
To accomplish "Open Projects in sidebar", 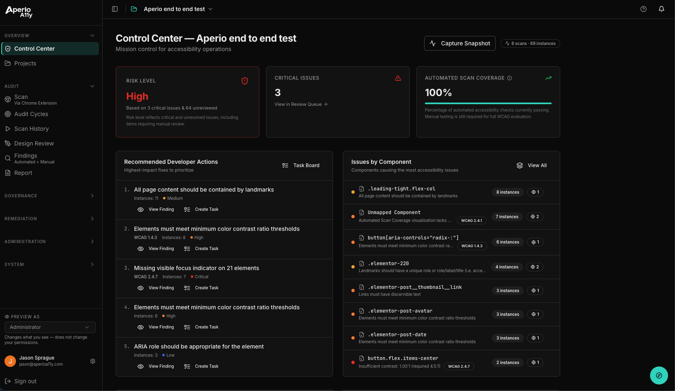I will click(x=50, y=63).
